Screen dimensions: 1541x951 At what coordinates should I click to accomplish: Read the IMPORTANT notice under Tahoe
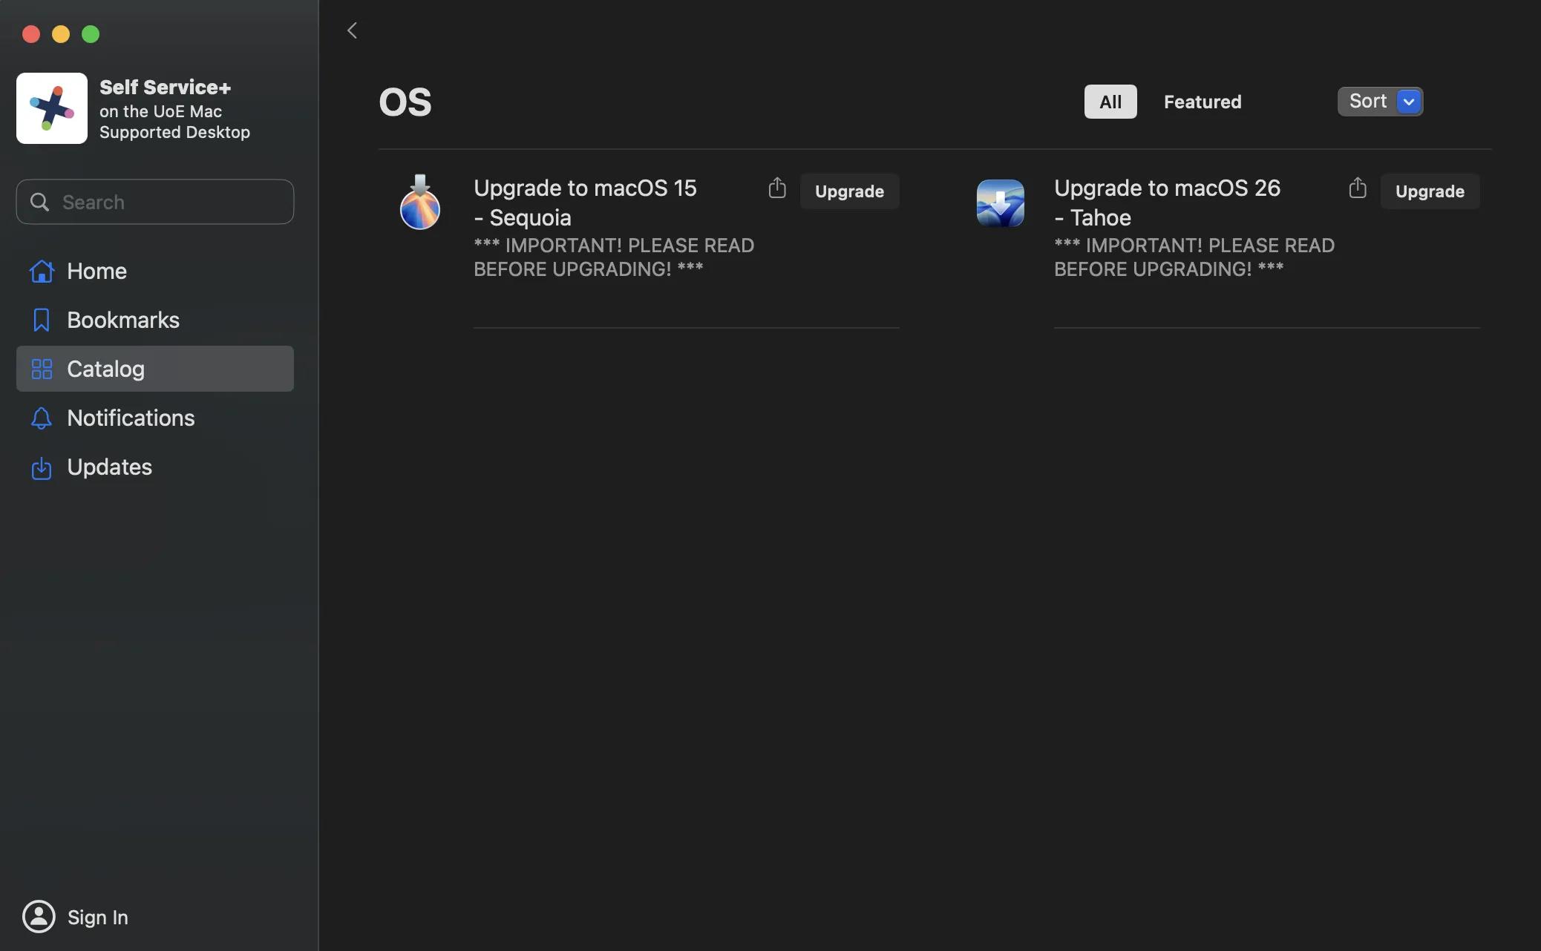tap(1194, 257)
